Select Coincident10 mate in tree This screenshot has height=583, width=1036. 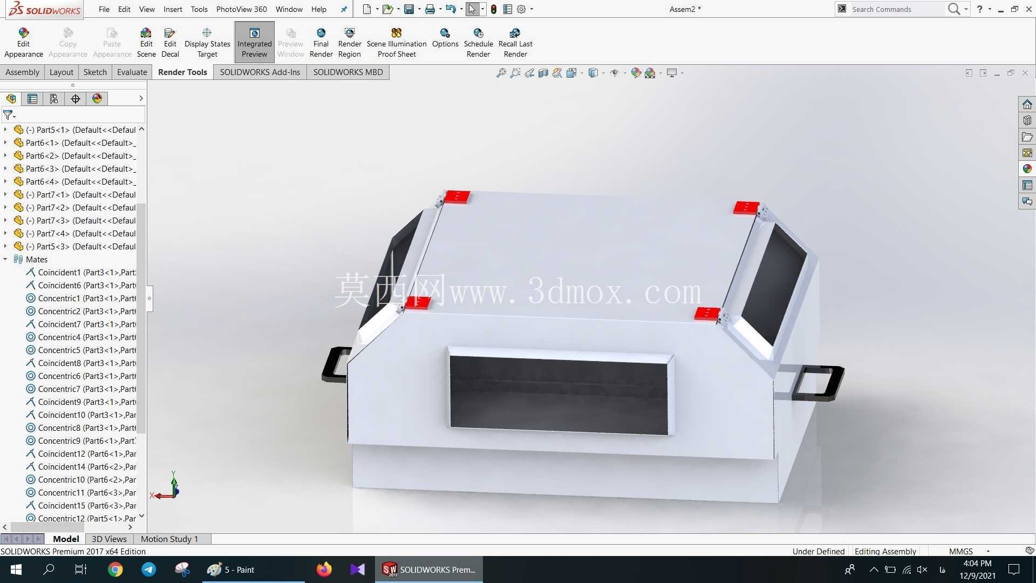click(81, 415)
